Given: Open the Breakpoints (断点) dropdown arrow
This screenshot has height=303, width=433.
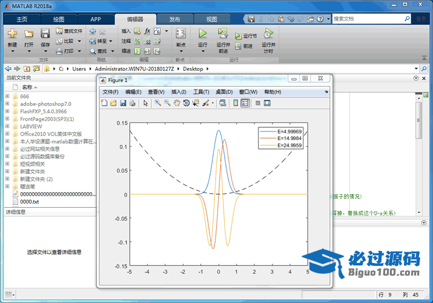Looking at the screenshot, I should click(181, 52).
